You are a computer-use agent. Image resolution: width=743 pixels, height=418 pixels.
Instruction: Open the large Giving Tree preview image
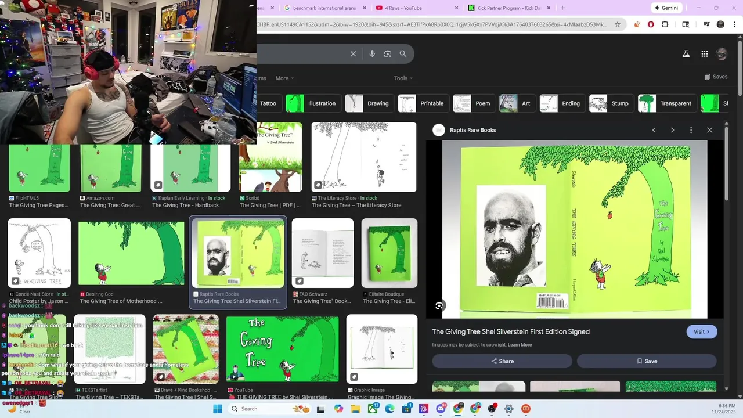tap(575, 229)
